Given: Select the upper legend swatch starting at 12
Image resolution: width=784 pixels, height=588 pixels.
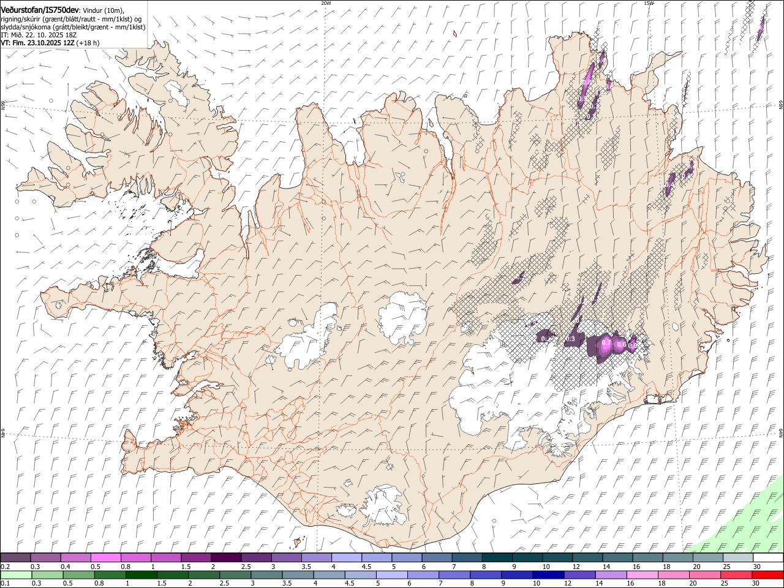Looking at the screenshot, I should click(587, 558).
